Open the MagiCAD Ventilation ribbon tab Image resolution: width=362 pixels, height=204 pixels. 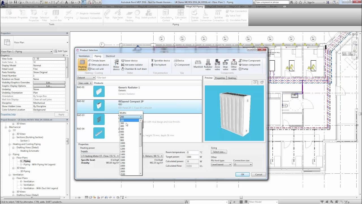(172, 6)
